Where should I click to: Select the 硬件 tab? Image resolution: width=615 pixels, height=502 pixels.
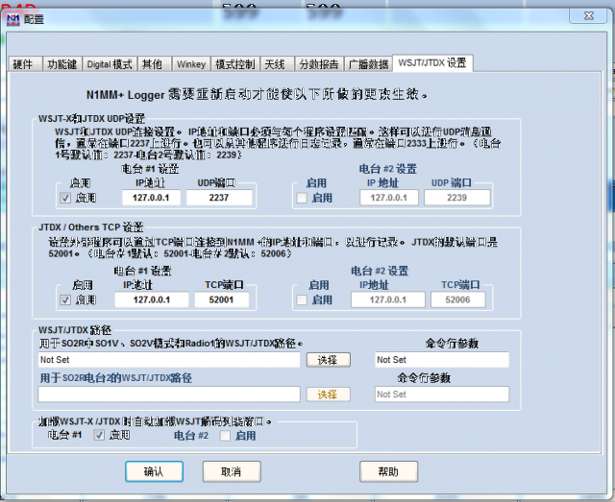[24, 64]
